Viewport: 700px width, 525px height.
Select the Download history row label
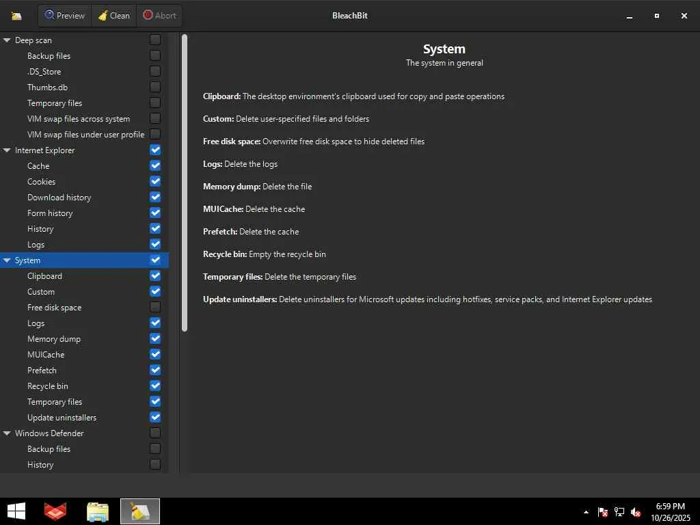coord(59,198)
